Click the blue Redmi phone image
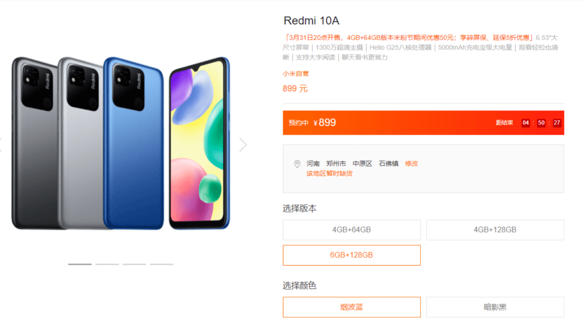The width and height of the screenshot is (583, 320). click(x=134, y=143)
